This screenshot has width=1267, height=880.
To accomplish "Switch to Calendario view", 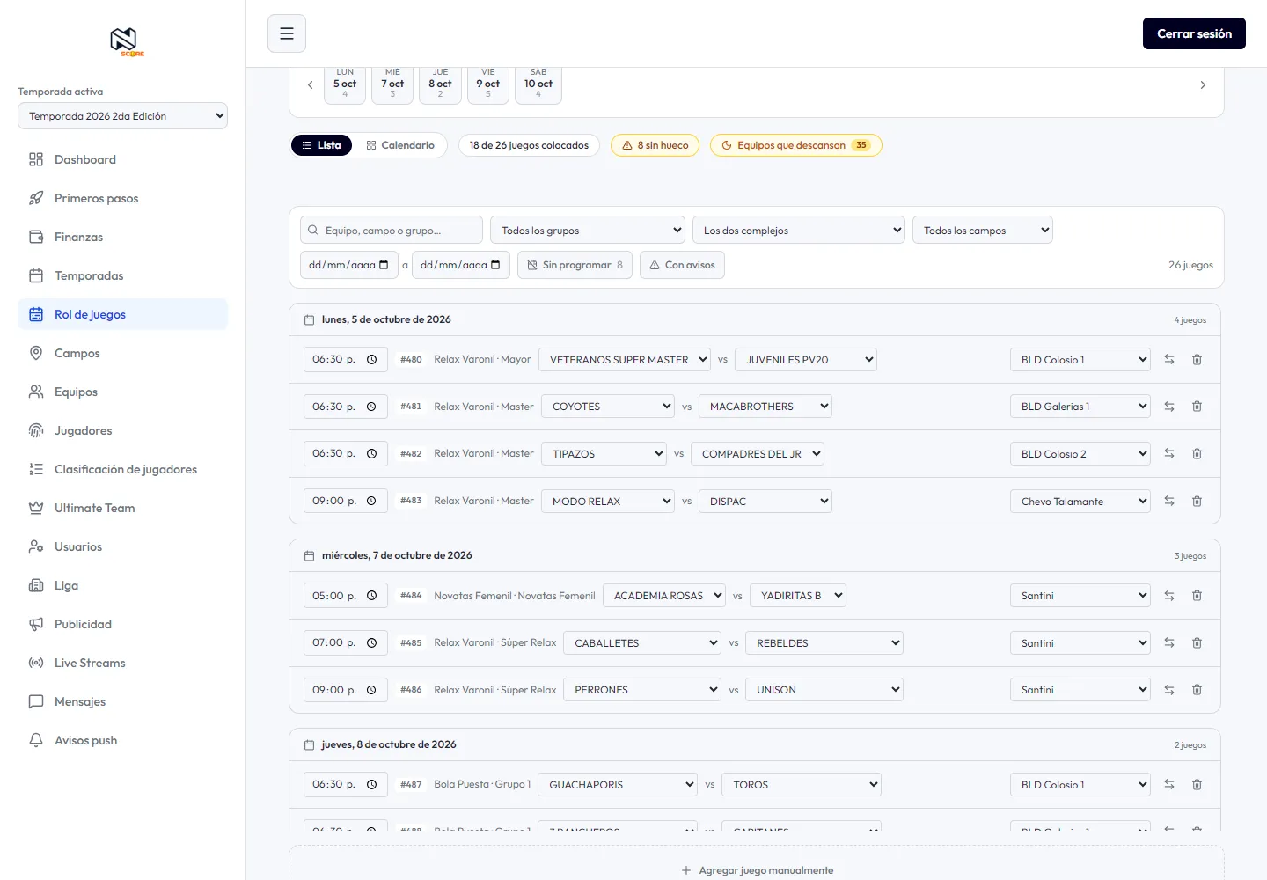I will coord(400,145).
